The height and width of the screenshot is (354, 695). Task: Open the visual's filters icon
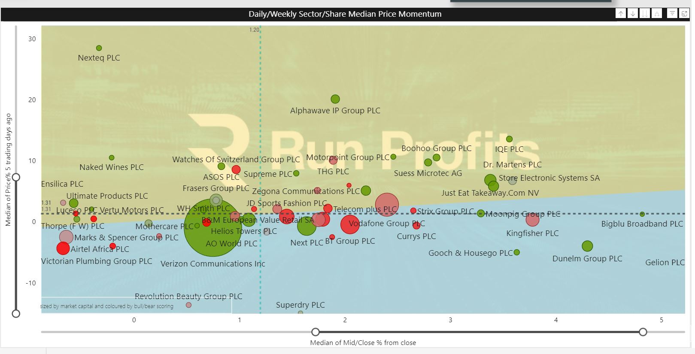pos(672,14)
